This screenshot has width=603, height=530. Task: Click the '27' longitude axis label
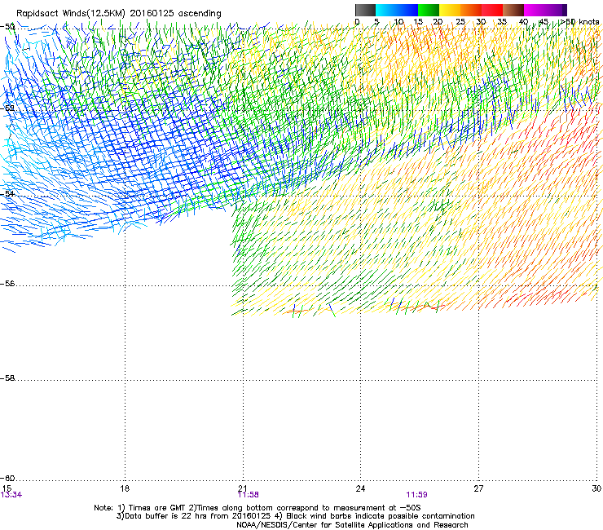click(x=478, y=488)
